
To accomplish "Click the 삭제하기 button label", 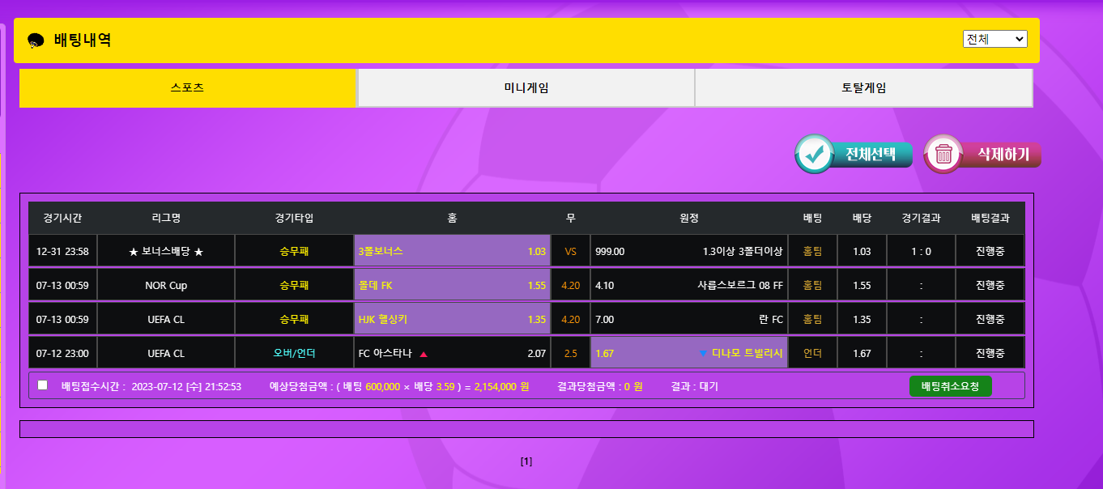I will (1003, 154).
